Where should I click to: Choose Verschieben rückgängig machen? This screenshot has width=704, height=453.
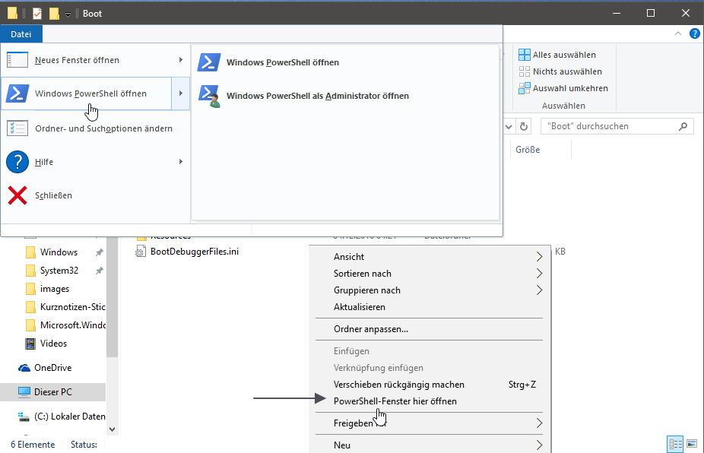click(x=430, y=385)
